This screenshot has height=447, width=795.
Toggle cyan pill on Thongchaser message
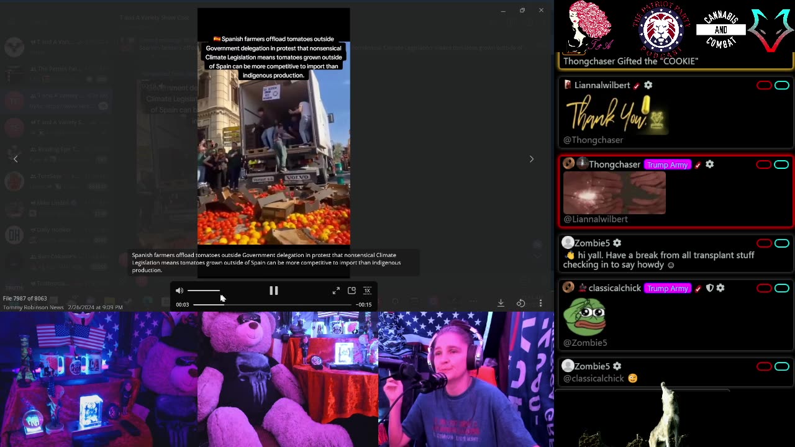coord(782,165)
